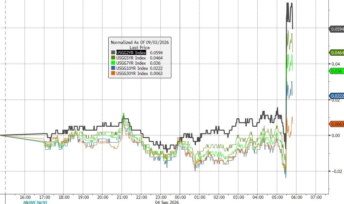Image resolution: width=344 pixels, height=204 pixels.
Task: Select the highlighted USGG2YR Index legend entry
Action: (131, 53)
